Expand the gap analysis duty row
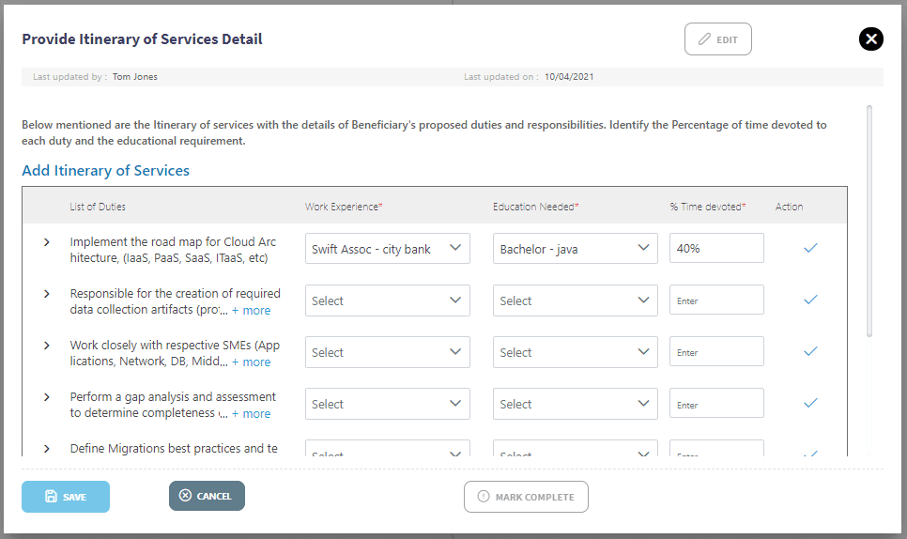This screenshot has height=539, width=907. [x=46, y=397]
